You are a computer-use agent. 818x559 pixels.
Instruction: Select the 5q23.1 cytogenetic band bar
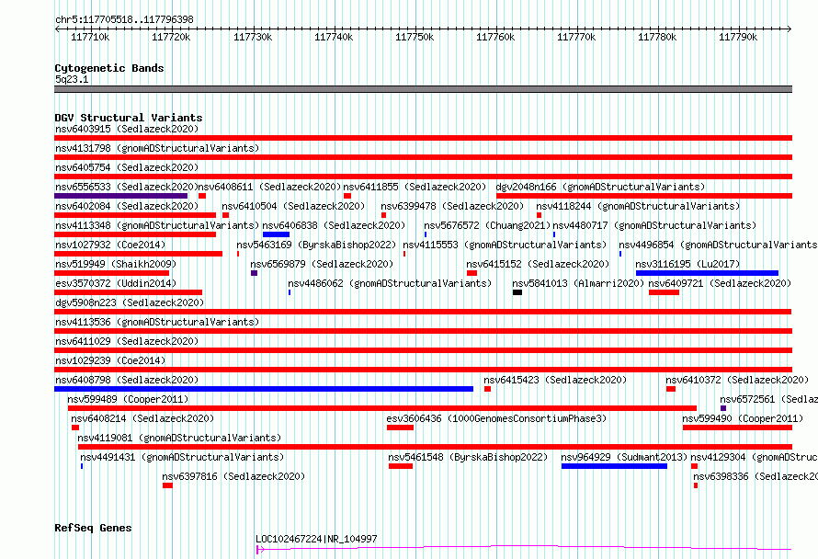click(423, 89)
